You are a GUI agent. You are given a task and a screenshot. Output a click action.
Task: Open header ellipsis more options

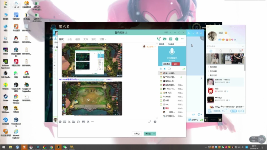pos(183,39)
